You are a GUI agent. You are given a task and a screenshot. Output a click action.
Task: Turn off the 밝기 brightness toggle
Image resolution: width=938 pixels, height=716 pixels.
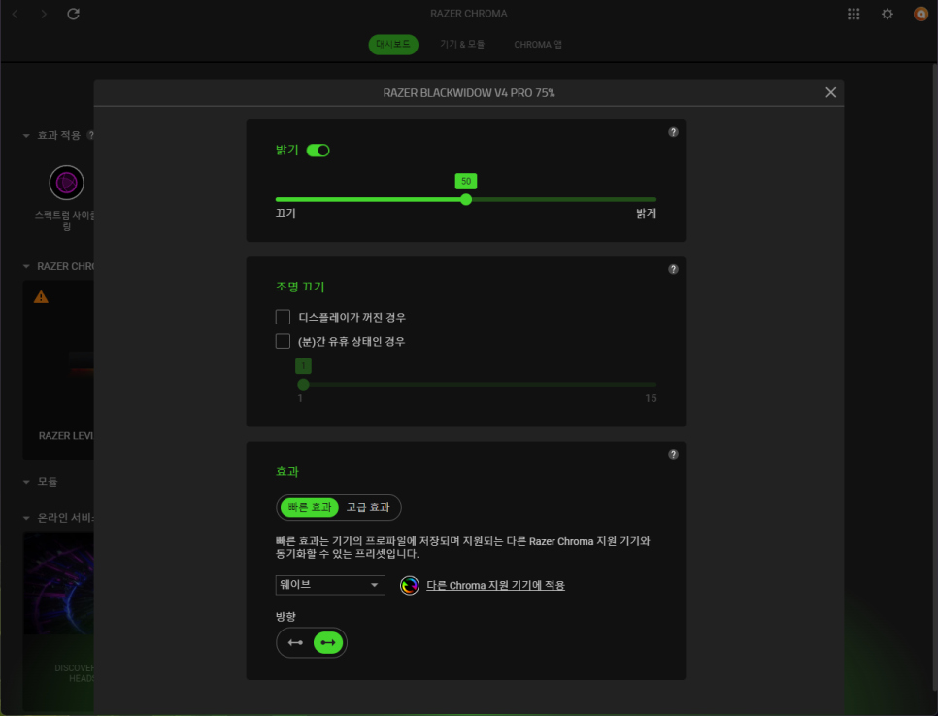pos(318,151)
